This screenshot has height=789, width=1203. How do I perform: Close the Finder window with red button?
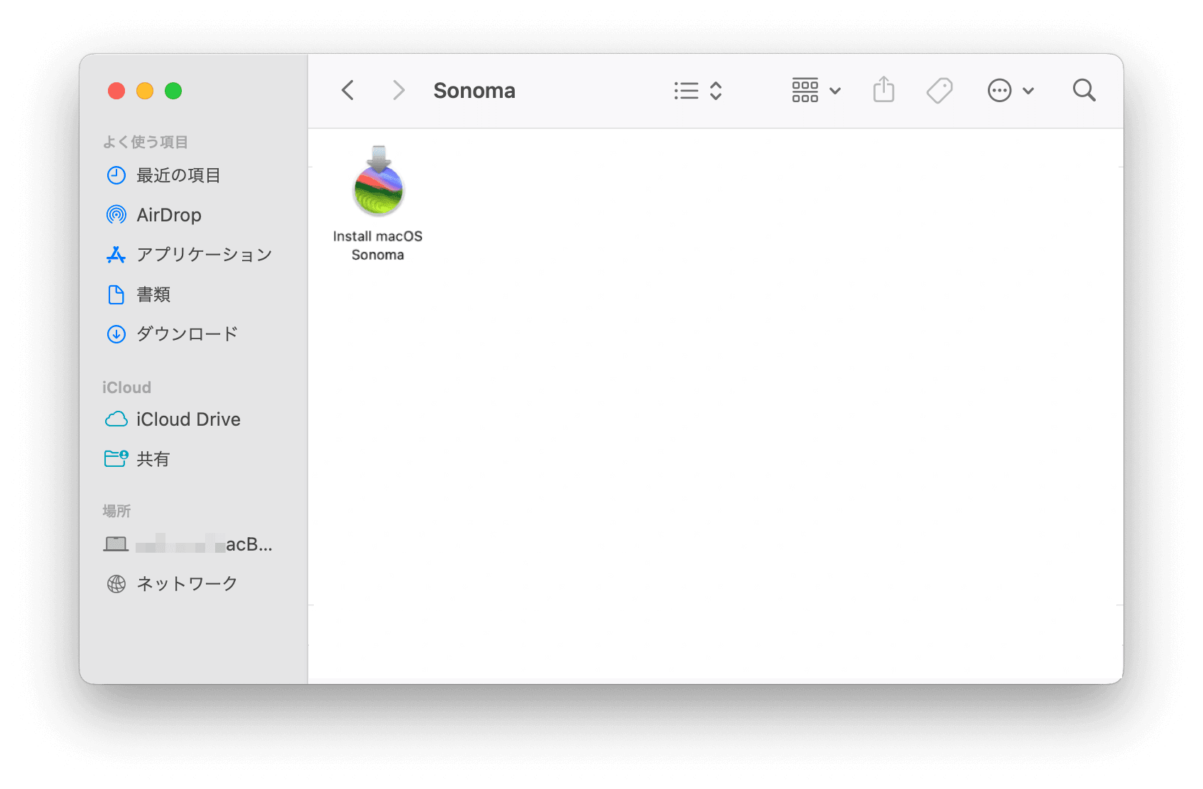pyautogui.click(x=116, y=91)
